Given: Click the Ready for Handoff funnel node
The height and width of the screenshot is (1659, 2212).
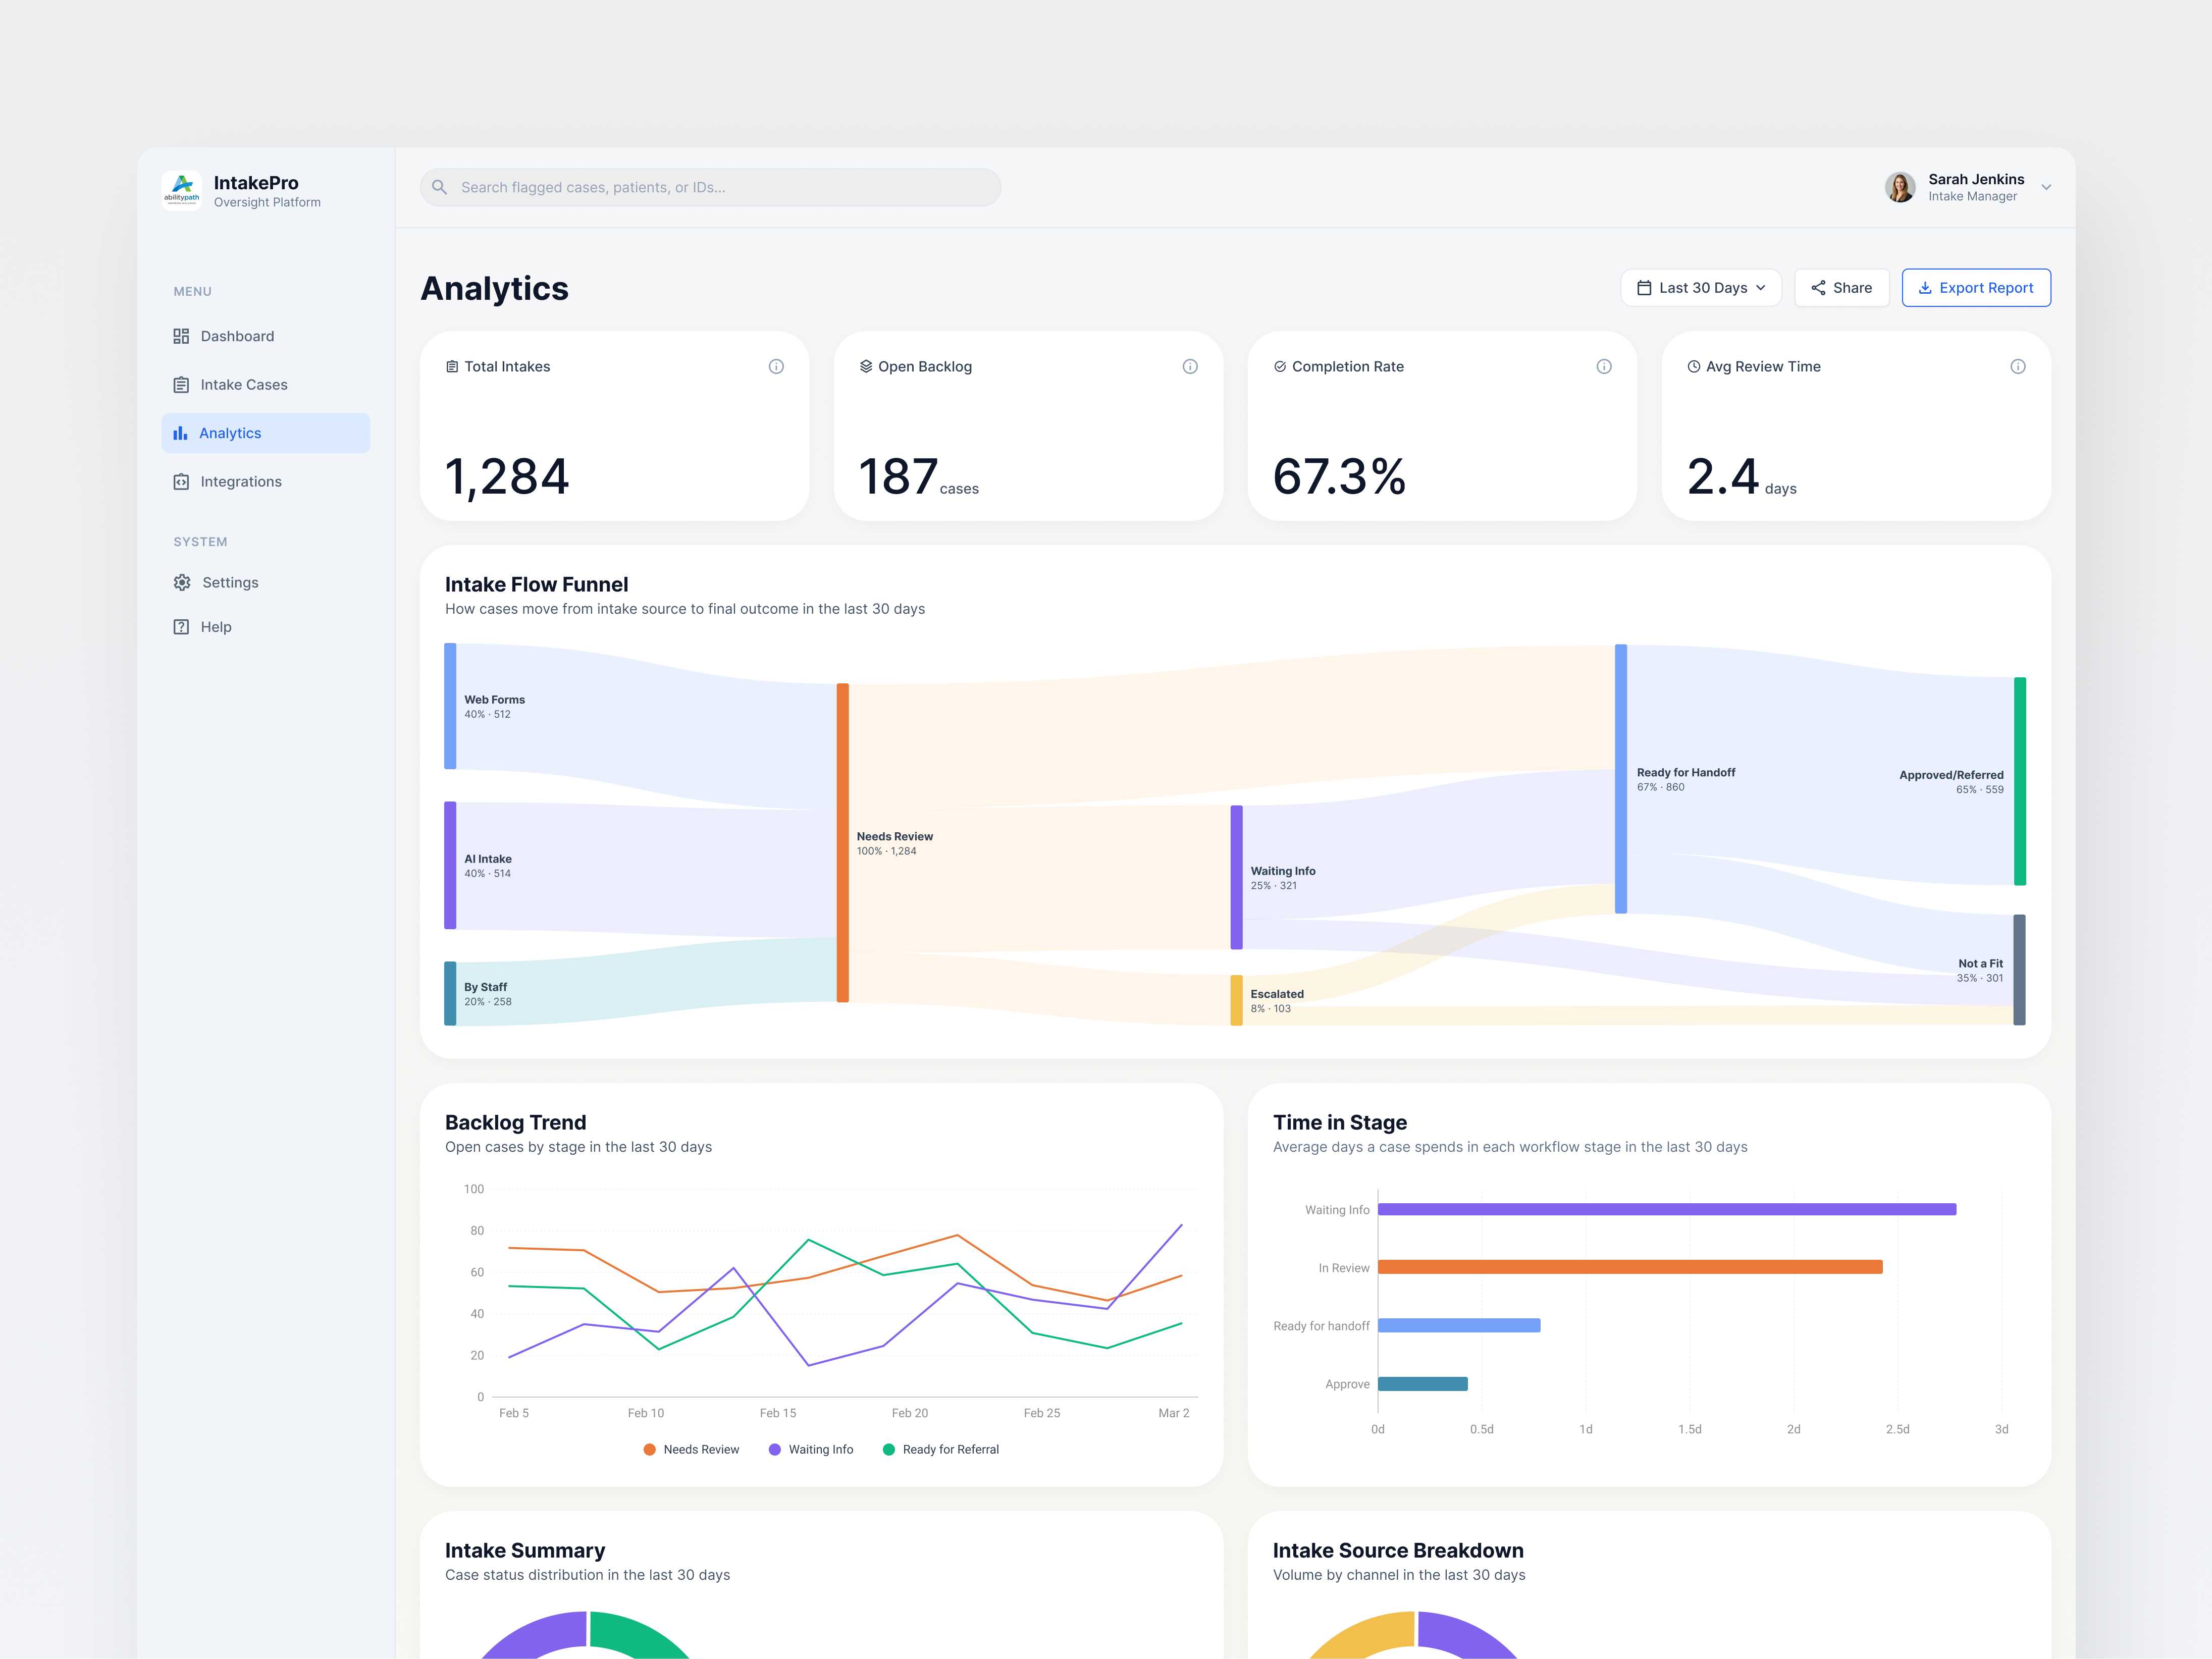Looking at the screenshot, I should (1621, 779).
